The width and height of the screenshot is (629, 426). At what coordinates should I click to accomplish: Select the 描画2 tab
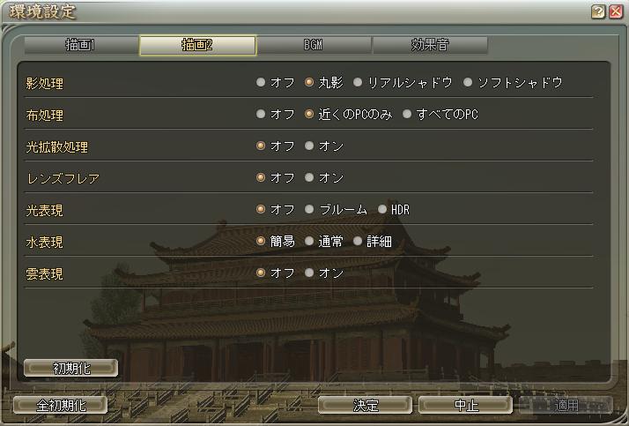pyautogui.click(x=197, y=45)
